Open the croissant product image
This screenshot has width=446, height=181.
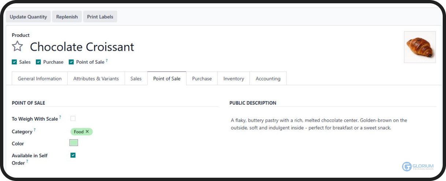tap(420, 47)
